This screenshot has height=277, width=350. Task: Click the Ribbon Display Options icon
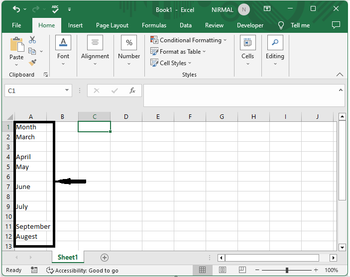click(x=267, y=8)
